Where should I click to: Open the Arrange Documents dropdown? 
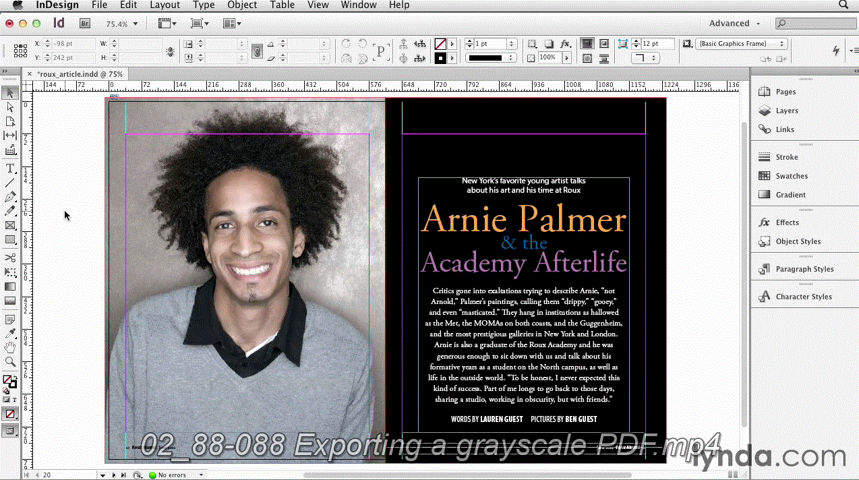pyautogui.click(x=232, y=24)
